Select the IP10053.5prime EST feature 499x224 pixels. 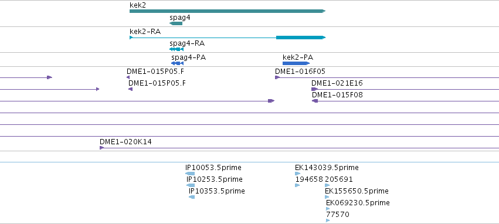190,174
